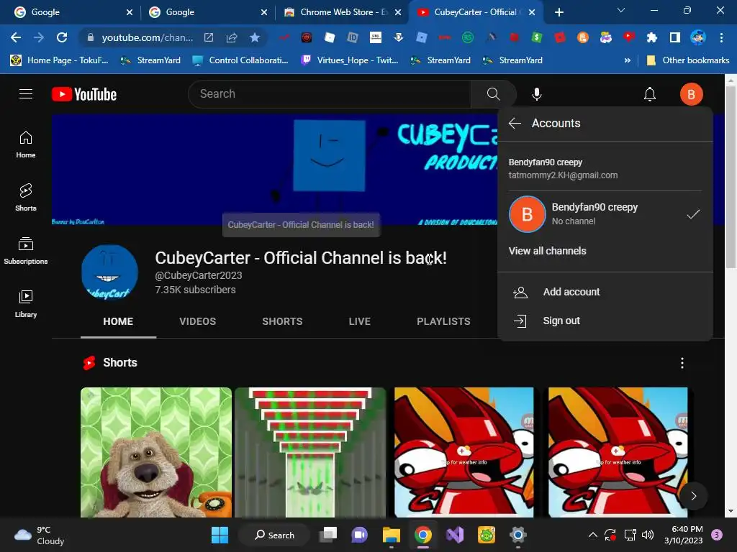Open volume control in system tray
The width and height of the screenshot is (737, 552).
[x=648, y=535]
